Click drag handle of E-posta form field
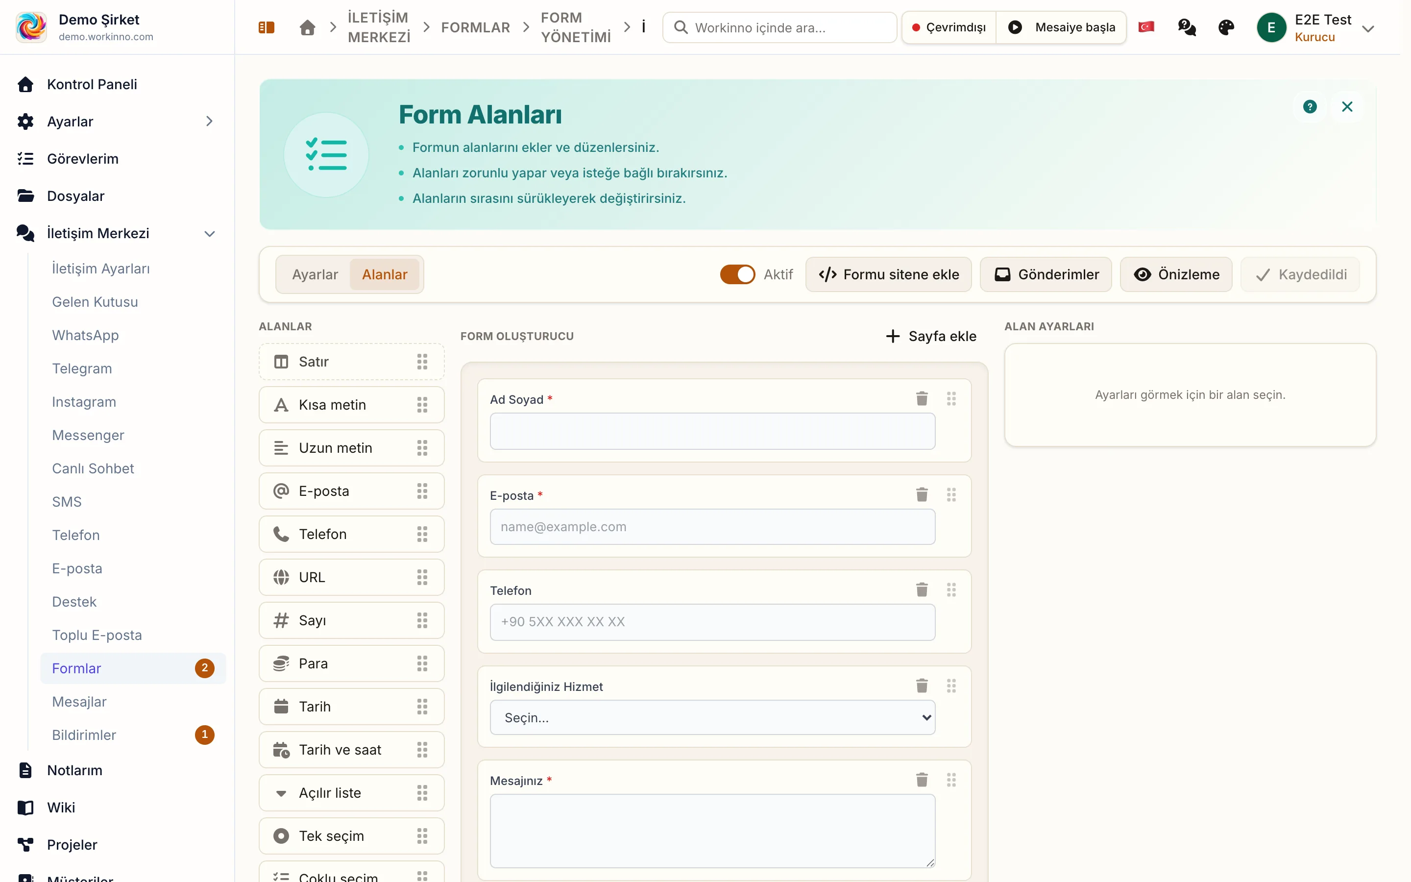Viewport: 1411px width, 882px height. [x=951, y=495]
